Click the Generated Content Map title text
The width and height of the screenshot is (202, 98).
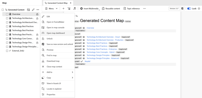[102, 21]
